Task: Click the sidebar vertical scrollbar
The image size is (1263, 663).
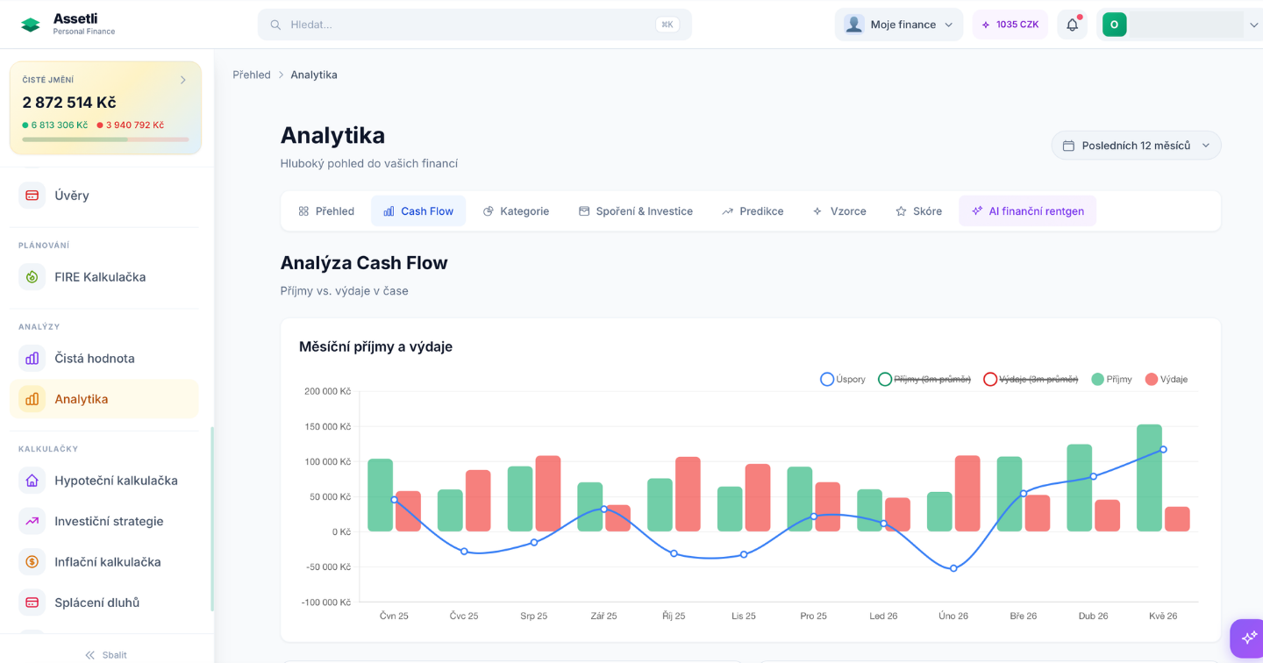Action: tap(212, 519)
